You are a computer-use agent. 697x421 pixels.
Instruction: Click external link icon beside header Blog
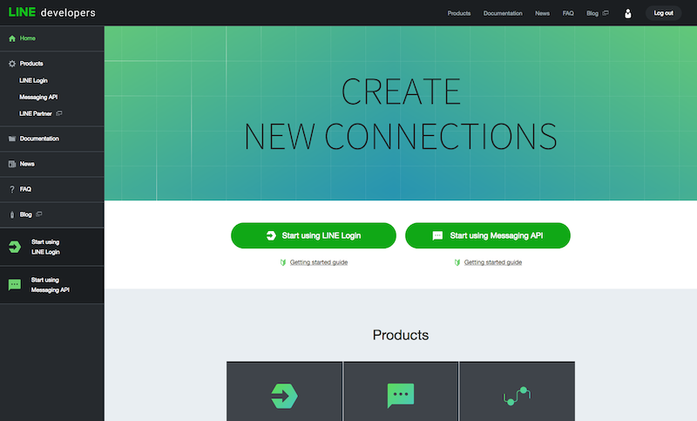pyautogui.click(x=606, y=13)
